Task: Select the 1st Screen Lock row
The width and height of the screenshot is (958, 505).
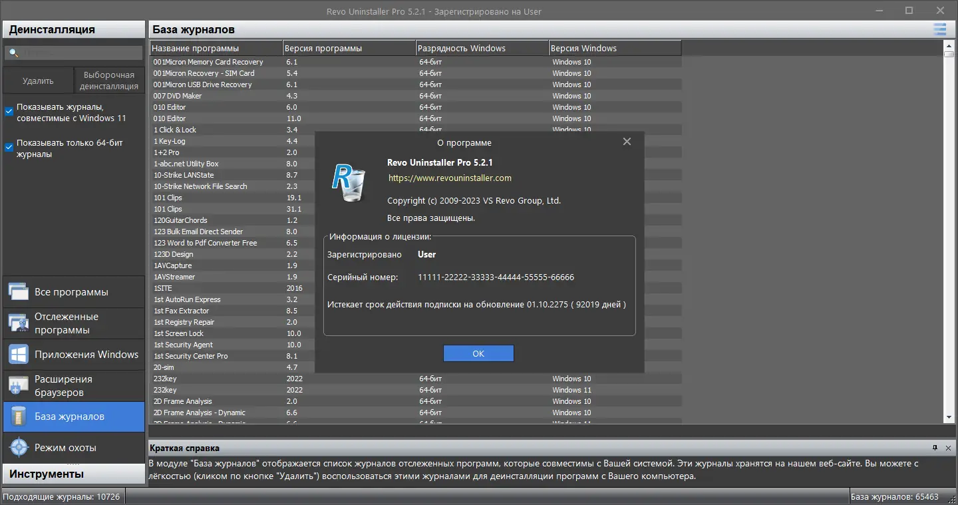Action: pyautogui.click(x=179, y=333)
